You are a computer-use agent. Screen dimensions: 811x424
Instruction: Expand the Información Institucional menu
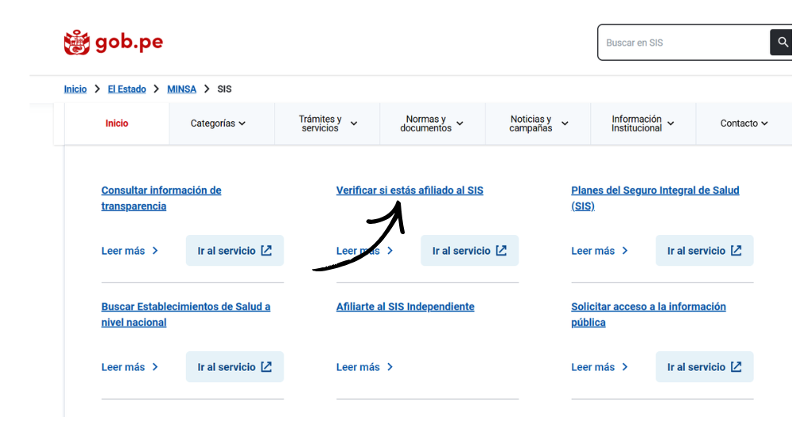(643, 123)
